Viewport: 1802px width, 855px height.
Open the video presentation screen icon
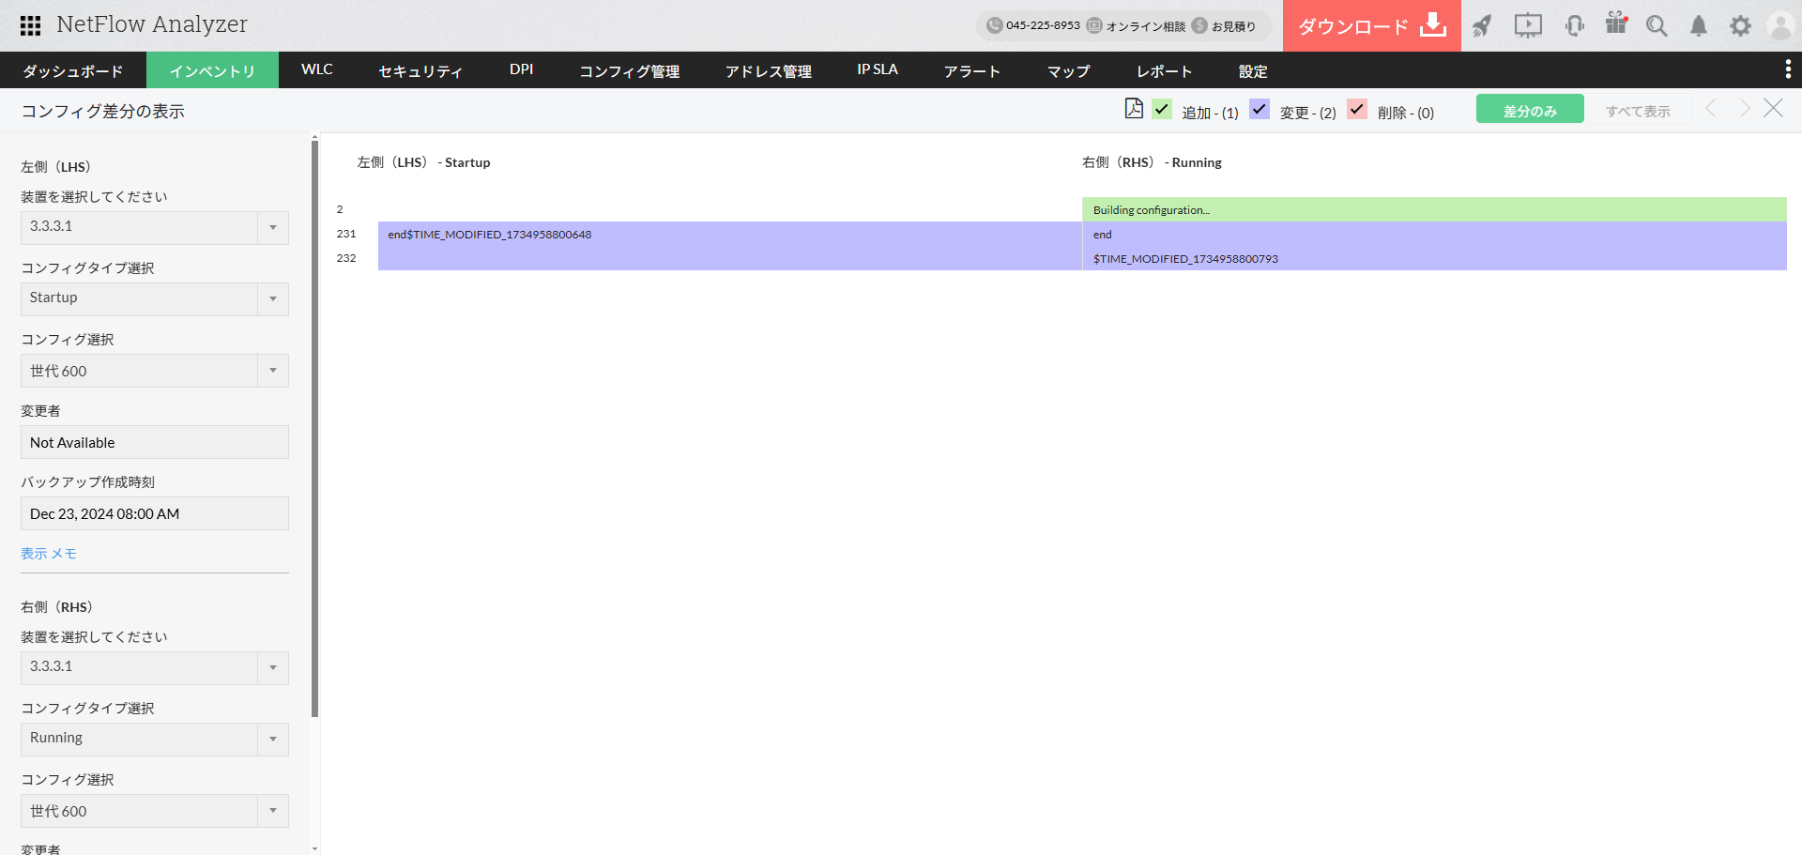click(x=1528, y=25)
